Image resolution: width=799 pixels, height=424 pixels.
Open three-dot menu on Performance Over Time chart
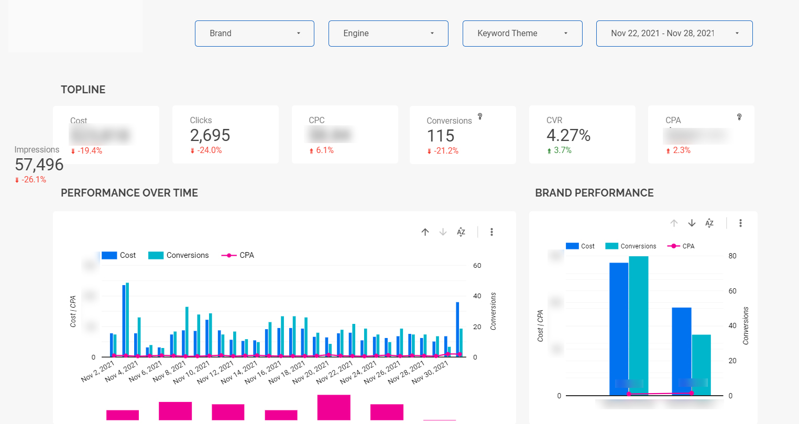tap(491, 232)
